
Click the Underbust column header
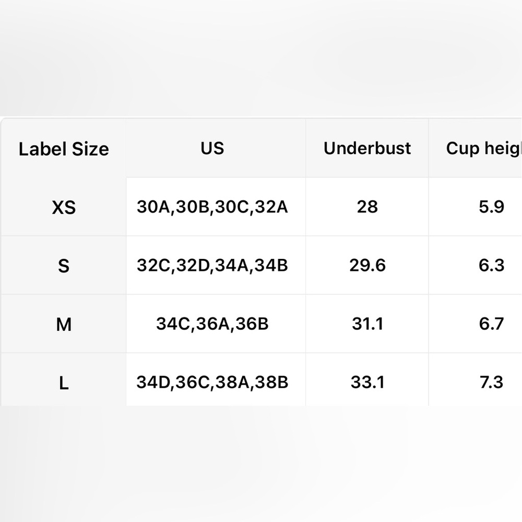coord(367,148)
